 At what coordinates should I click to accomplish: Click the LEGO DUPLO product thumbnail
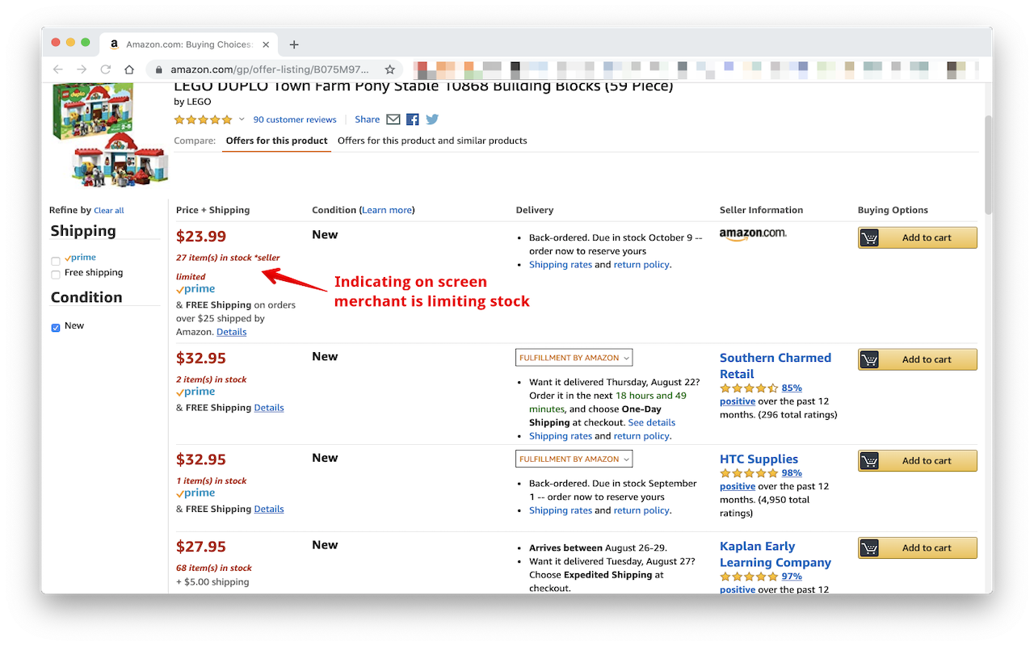tap(110, 135)
